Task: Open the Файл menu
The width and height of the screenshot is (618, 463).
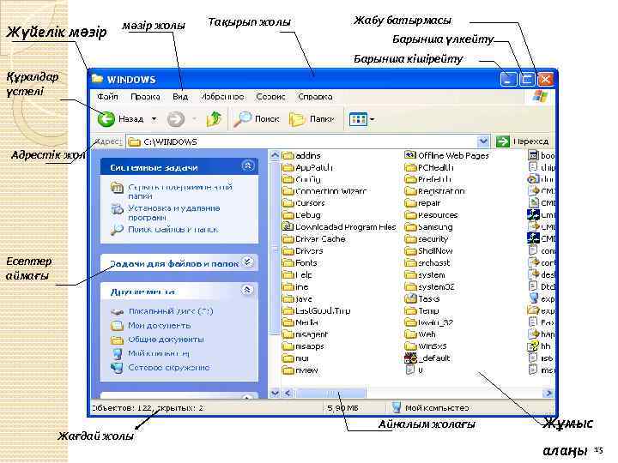Action: click(x=107, y=96)
